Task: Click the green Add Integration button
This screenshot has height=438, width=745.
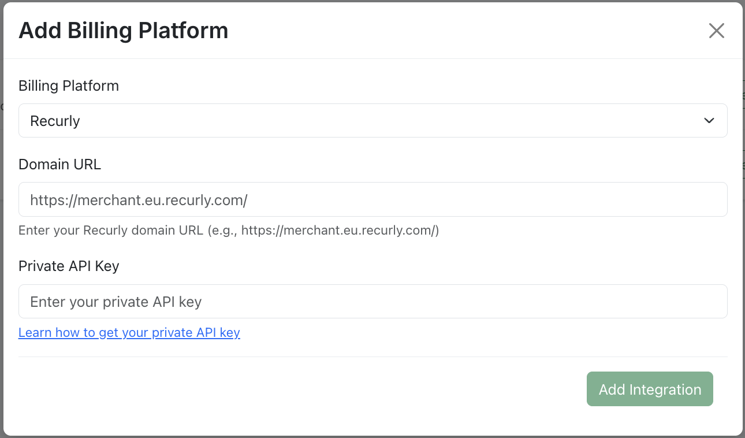Action: (x=649, y=389)
